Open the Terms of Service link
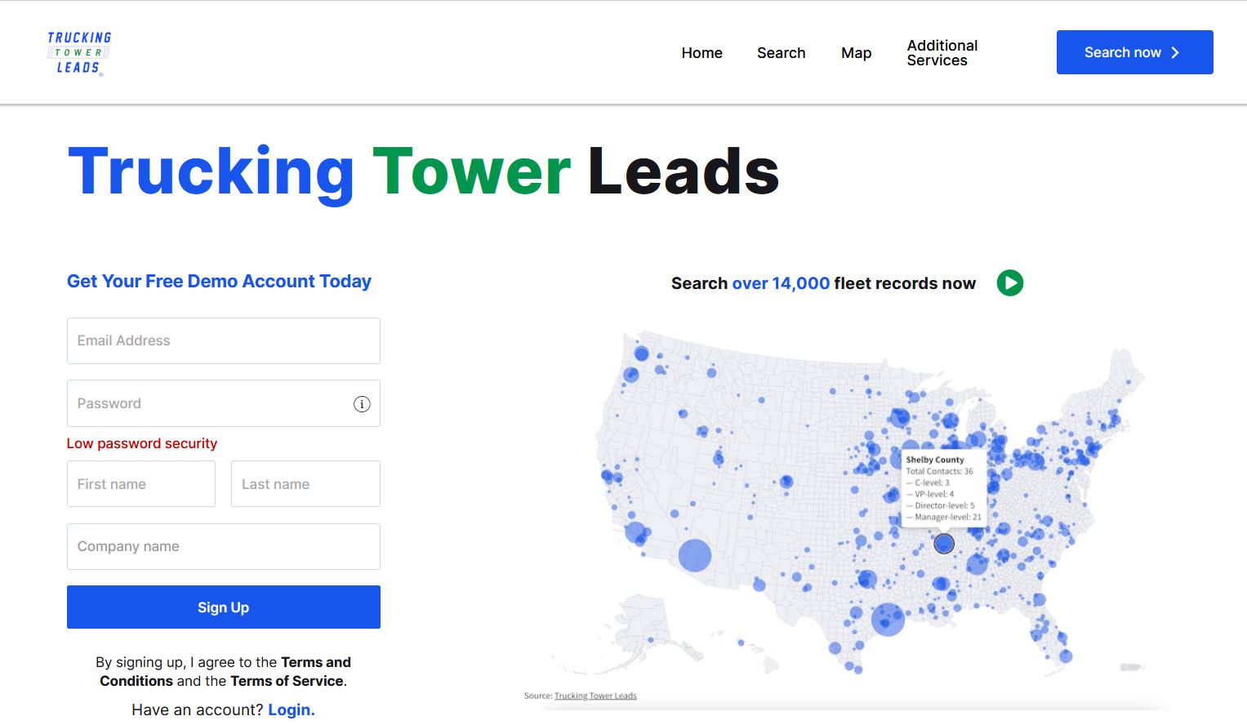1247x725 pixels. point(287,681)
